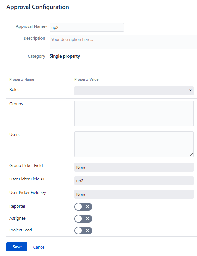Screen dimensions: 197x256
Task: Open the Group Picker Field selector
Action: (x=134, y=167)
